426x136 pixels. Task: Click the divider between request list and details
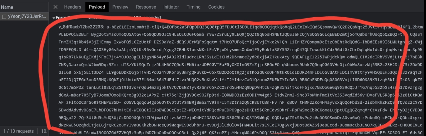49,66
